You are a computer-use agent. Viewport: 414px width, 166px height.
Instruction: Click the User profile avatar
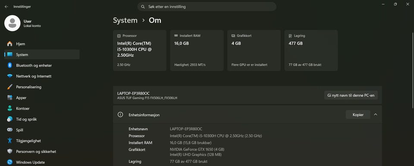click(x=13, y=23)
